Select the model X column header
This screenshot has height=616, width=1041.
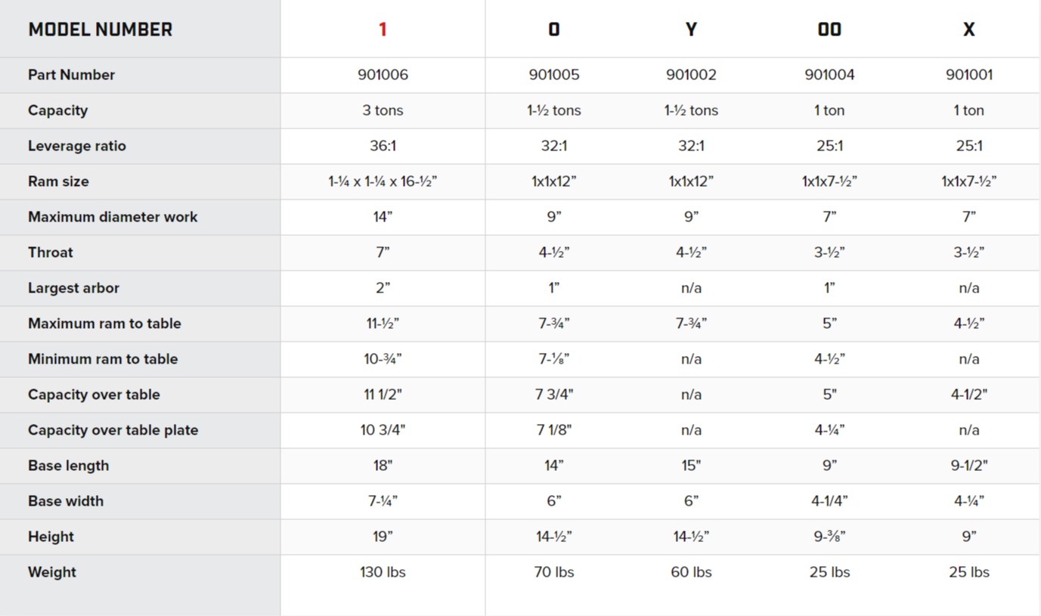click(x=968, y=29)
